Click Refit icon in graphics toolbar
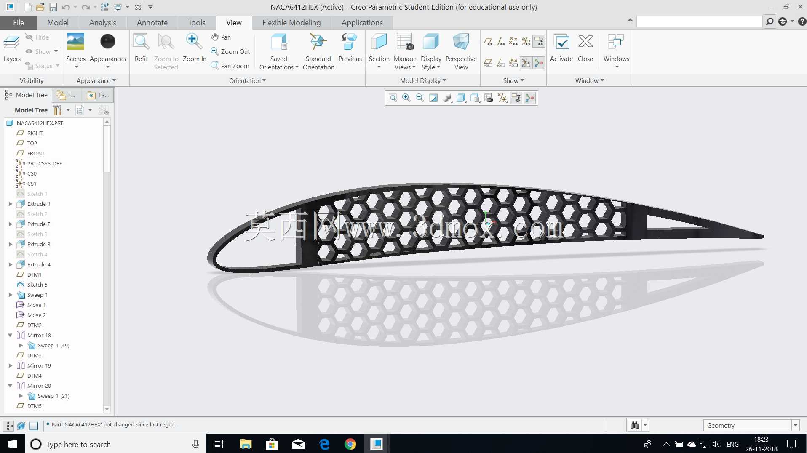This screenshot has width=807, height=453. pos(393,98)
